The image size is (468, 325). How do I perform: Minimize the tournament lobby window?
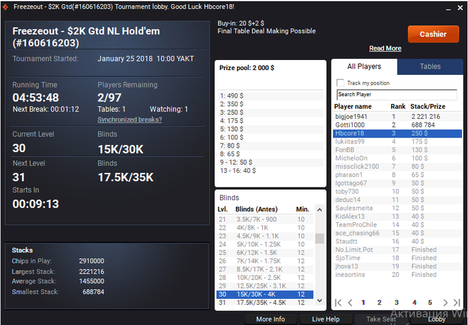click(x=448, y=8)
